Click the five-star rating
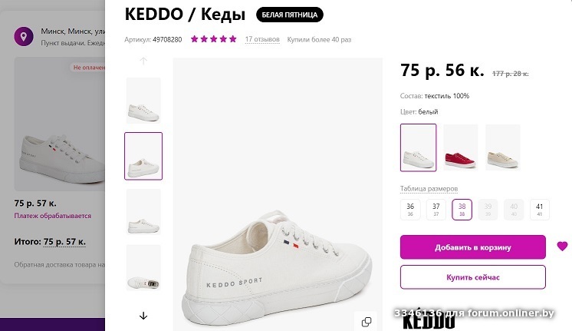572x331 pixels. point(213,38)
